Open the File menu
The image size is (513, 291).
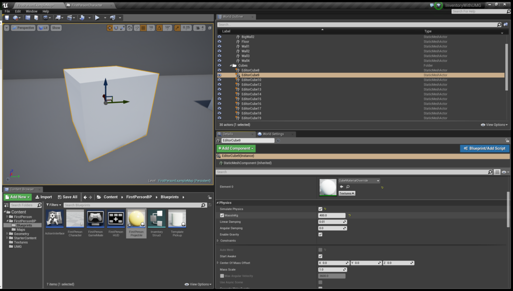point(7,11)
